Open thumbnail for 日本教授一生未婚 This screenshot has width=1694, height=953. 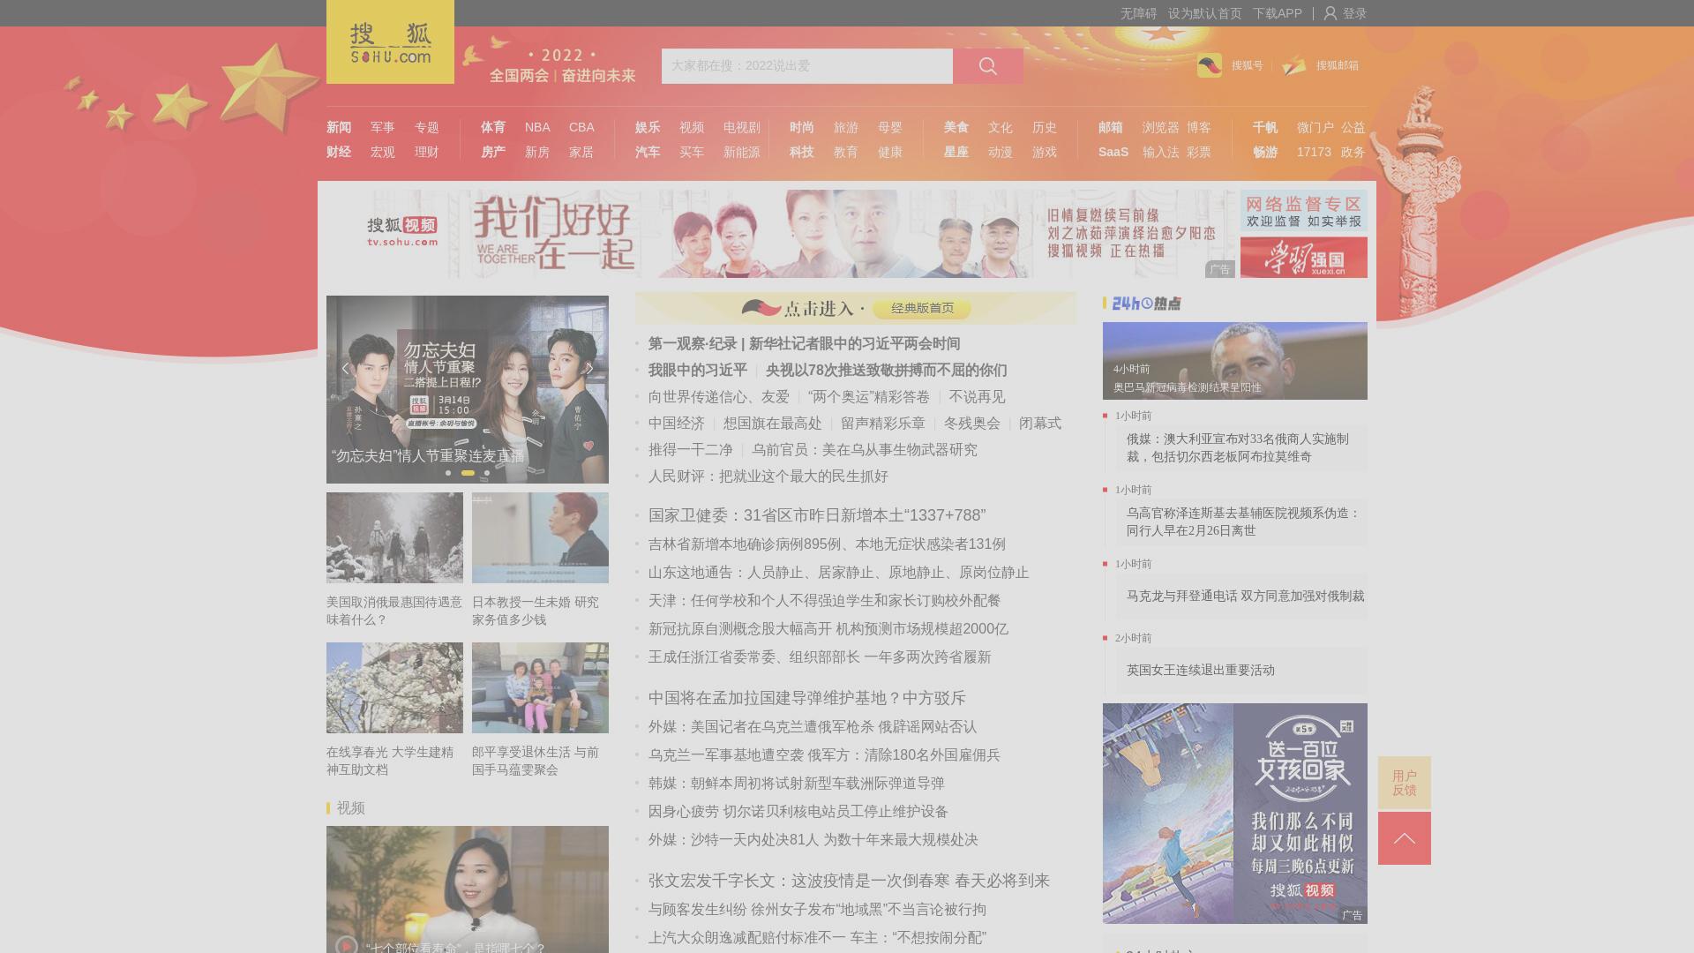[x=540, y=537]
